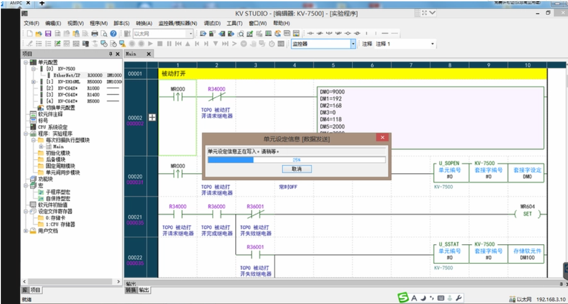
Task: Pin the 项目 panel using pin icon
Action: (111, 54)
